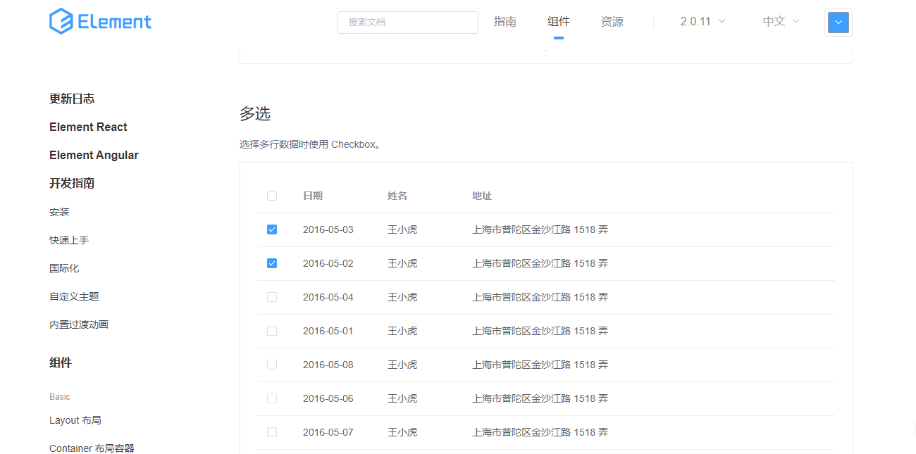The width and height of the screenshot is (916, 454).
Task: Open the blue dropdown button in top right corner
Action: coord(838,22)
